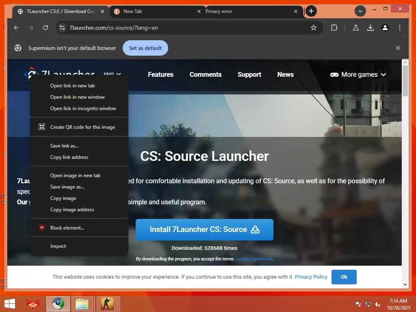Viewport: 416px width, 312px height.
Task: Select Copy link address
Action: 79,157
